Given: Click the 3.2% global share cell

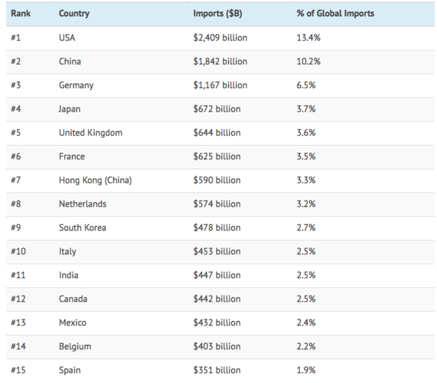Looking at the screenshot, I should click(306, 204).
